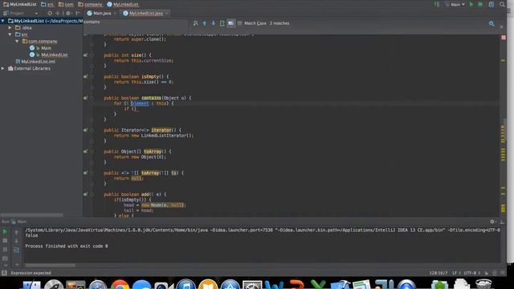Rerun Main in Run tool window

pyautogui.click(x=5, y=232)
